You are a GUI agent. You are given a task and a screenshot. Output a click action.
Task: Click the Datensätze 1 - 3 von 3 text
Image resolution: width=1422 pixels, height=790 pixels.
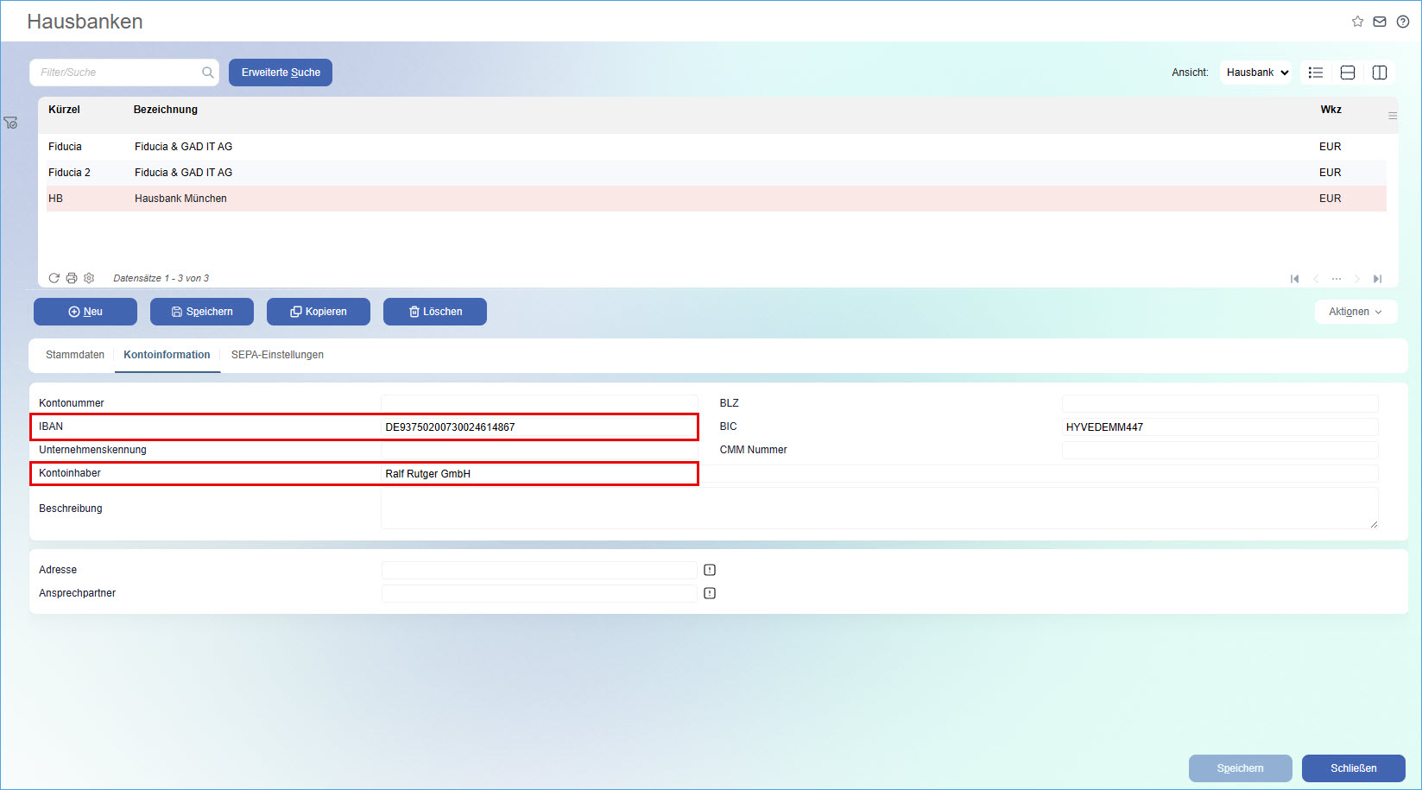[161, 278]
